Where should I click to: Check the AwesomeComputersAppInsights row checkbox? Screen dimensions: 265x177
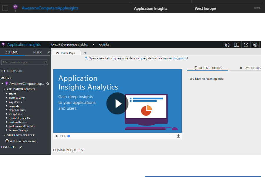5,8
